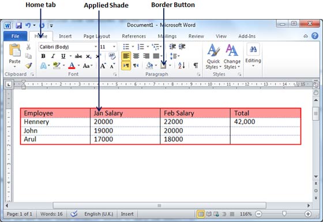Click the zoom in plus button
This screenshot has width=323, height=222.
coord(308,214)
